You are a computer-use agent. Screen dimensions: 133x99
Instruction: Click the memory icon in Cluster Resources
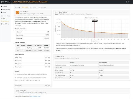click(17, 35)
